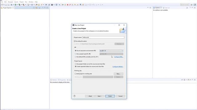The image size is (197, 110).
Task: Open the Project menu
Action: 22,2
